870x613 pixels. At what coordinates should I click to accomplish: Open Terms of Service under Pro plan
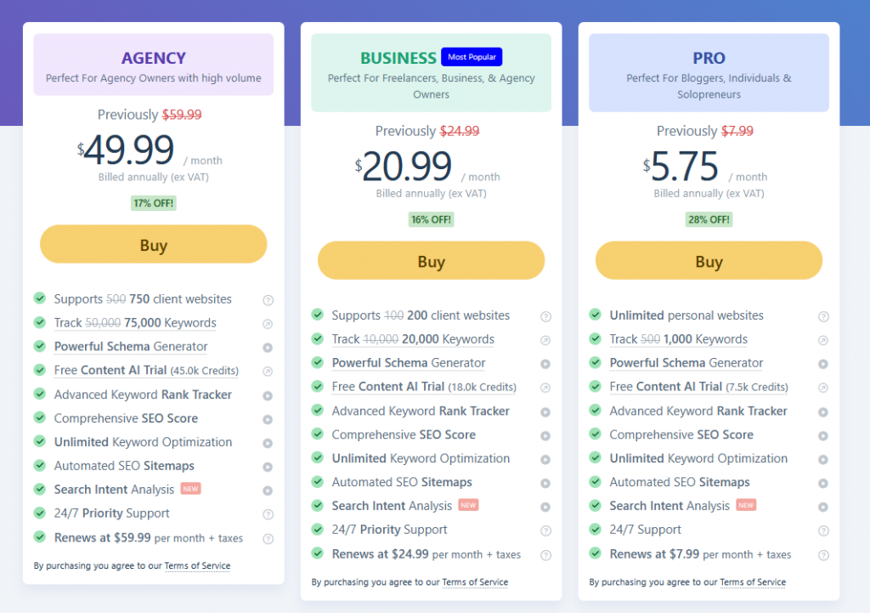coord(753,582)
